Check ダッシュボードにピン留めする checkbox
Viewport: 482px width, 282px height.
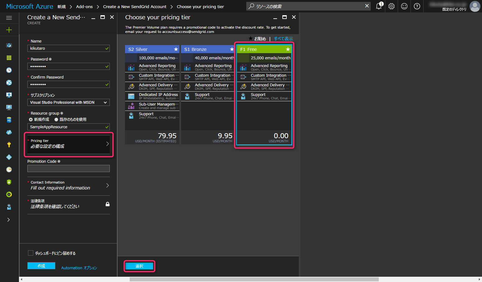point(30,253)
